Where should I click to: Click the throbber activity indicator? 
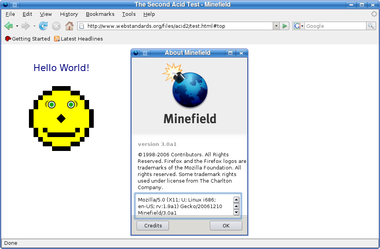[374, 14]
